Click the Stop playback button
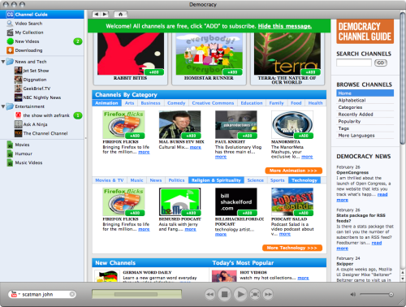 [224, 294]
